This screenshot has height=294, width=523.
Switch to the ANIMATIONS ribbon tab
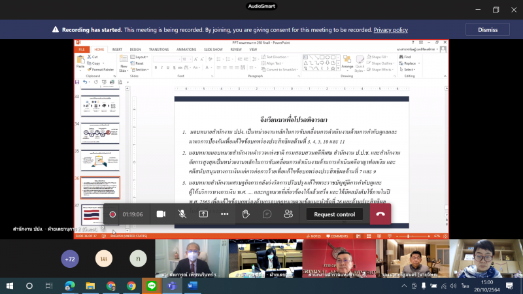click(186, 50)
